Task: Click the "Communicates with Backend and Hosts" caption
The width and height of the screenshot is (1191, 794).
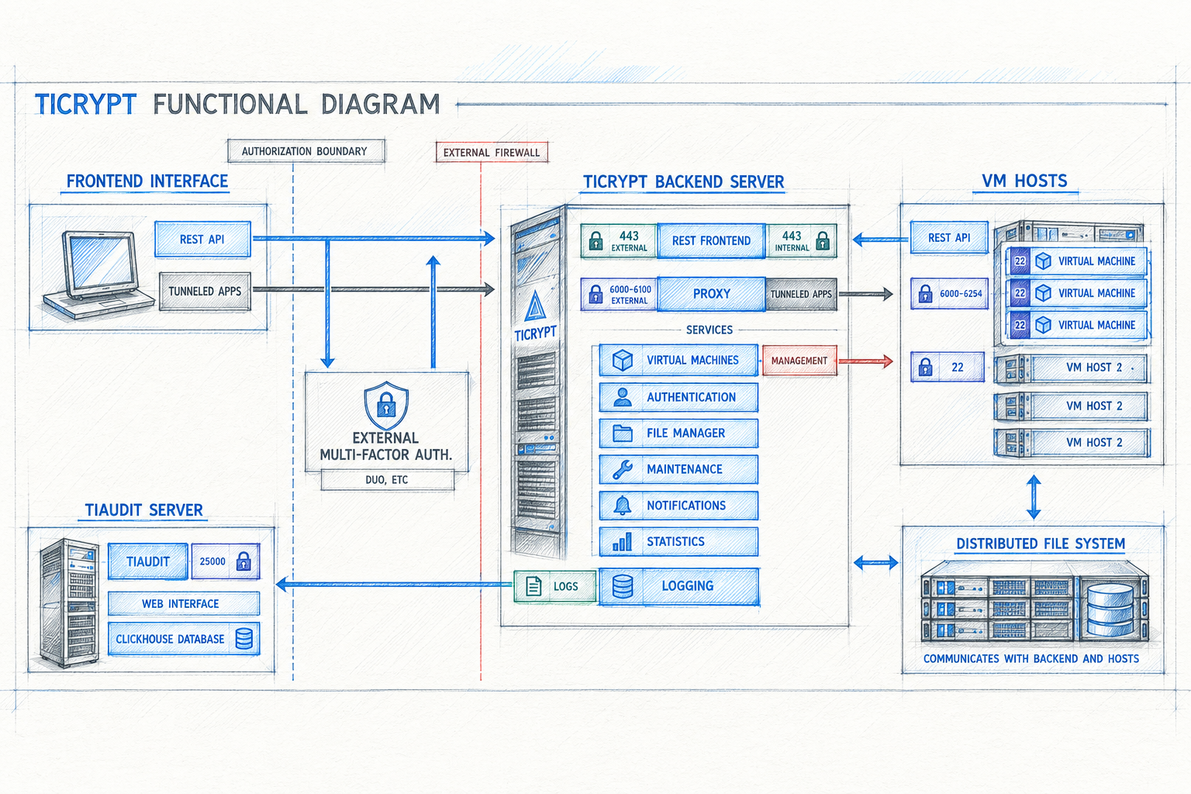Action: (x=1031, y=659)
